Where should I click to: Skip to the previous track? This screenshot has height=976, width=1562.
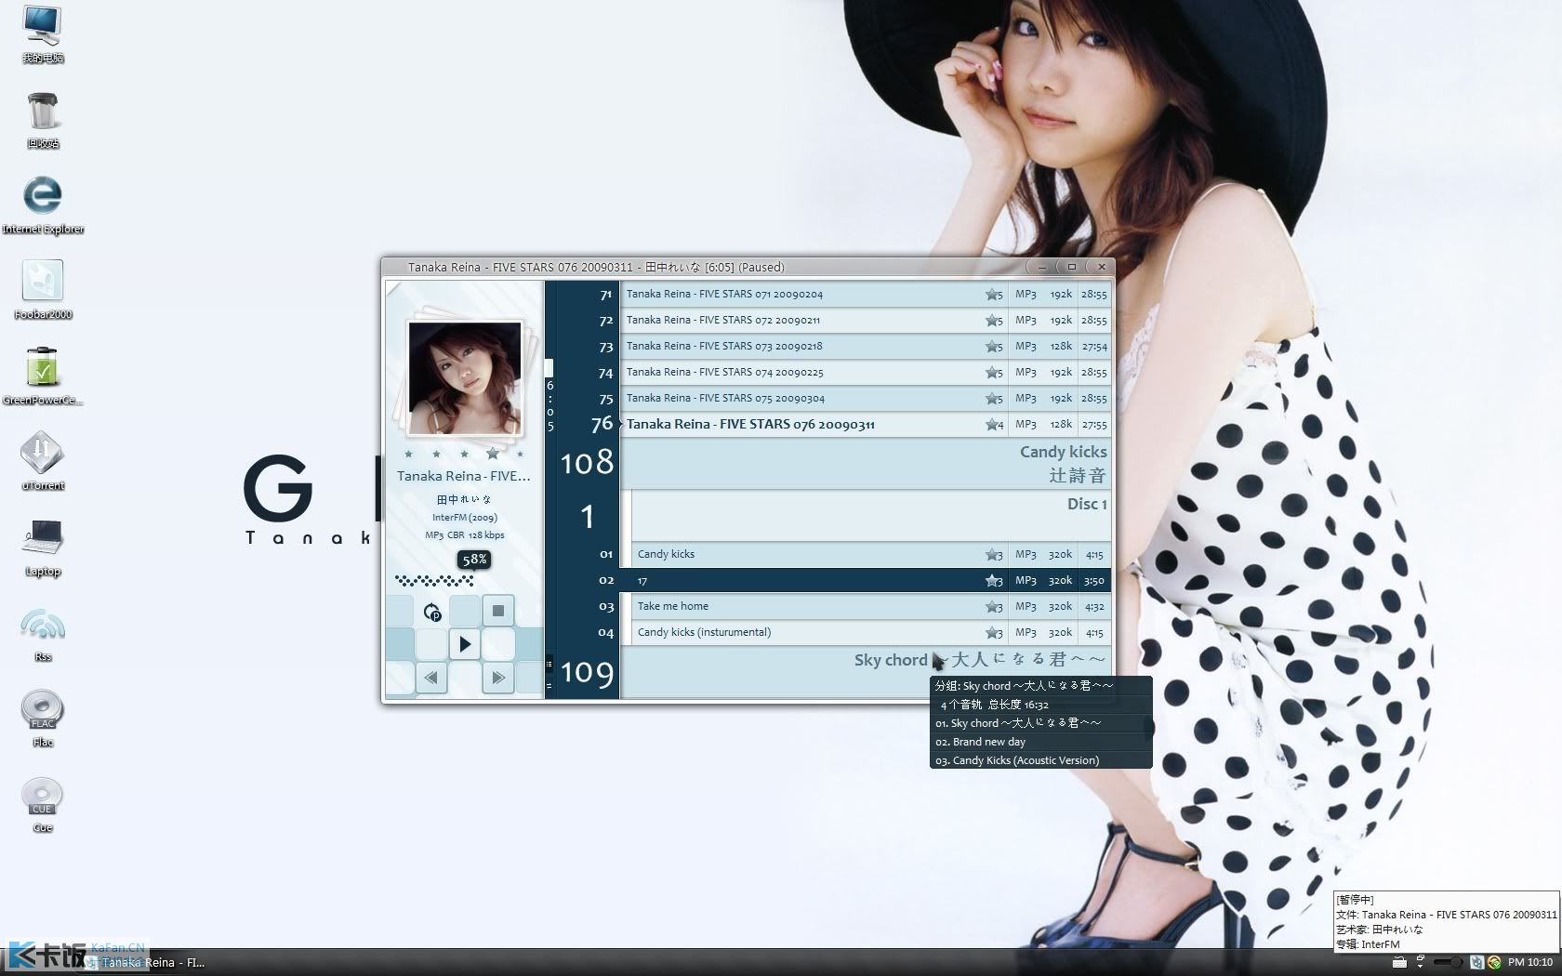tap(431, 678)
